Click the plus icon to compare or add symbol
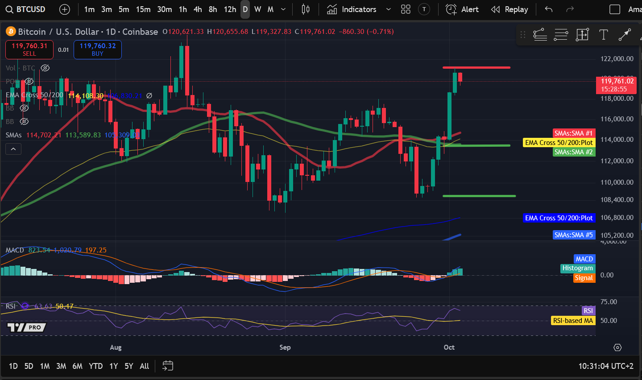 (x=65, y=9)
